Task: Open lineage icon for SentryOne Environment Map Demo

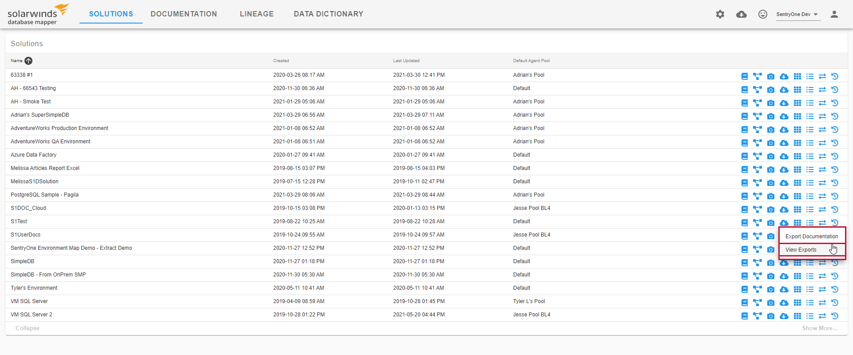Action: click(757, 249)
